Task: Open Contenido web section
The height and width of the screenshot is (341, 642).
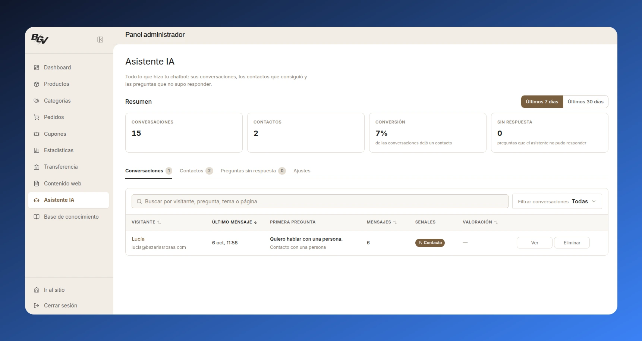Action: (x=69, y=184)
